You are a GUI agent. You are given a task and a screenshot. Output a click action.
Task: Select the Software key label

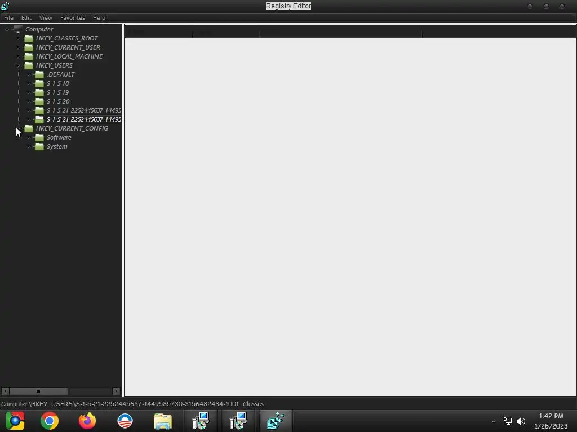point(59,137)
